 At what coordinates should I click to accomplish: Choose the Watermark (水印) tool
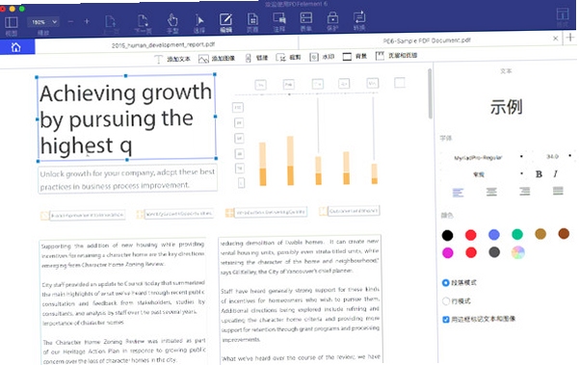point(322,57)
